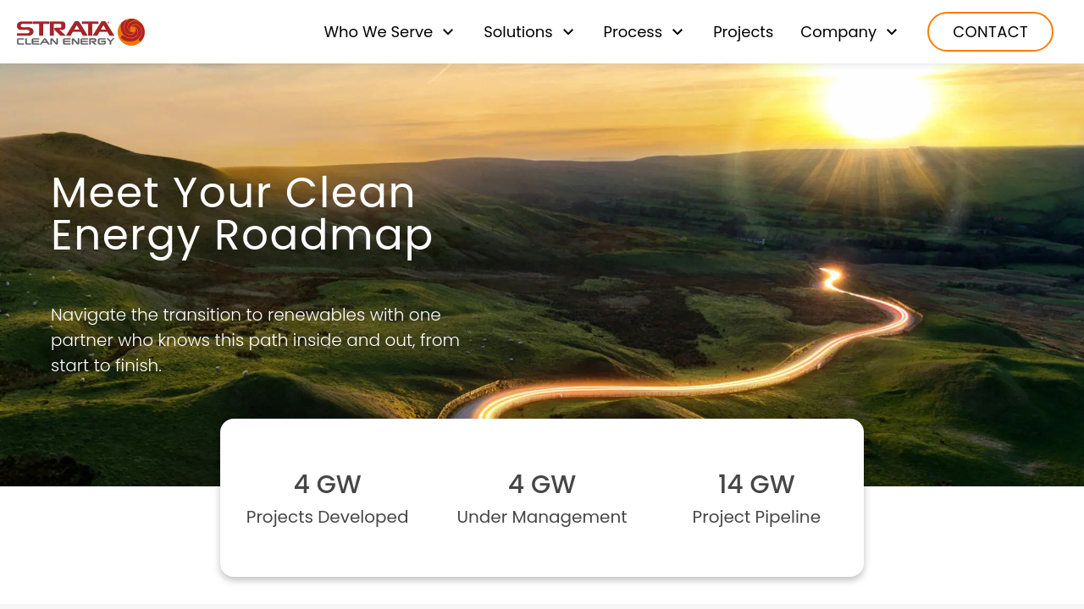The width and height of the screenshot is (1084, 609).
Task: Click the Strata Clean Energy logo text
Action: point(65,32)
